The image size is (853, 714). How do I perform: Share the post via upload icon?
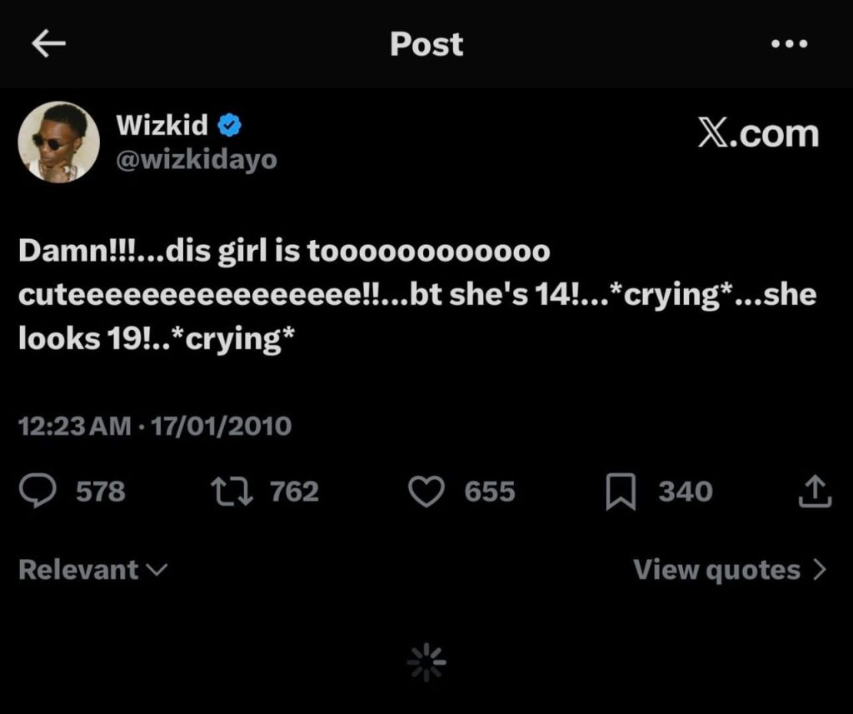click(814, 492)
